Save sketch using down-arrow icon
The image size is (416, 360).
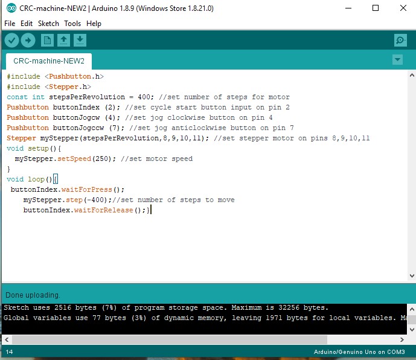pos(80,41)
